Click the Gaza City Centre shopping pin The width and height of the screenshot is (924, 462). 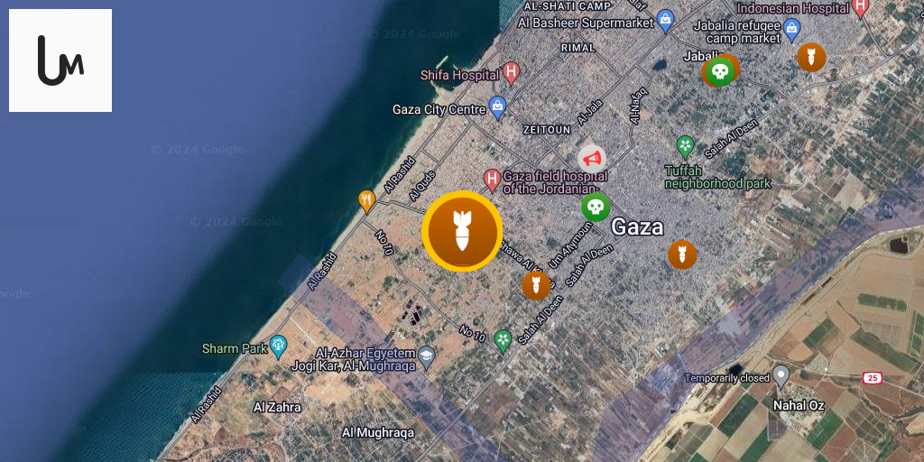498,107
